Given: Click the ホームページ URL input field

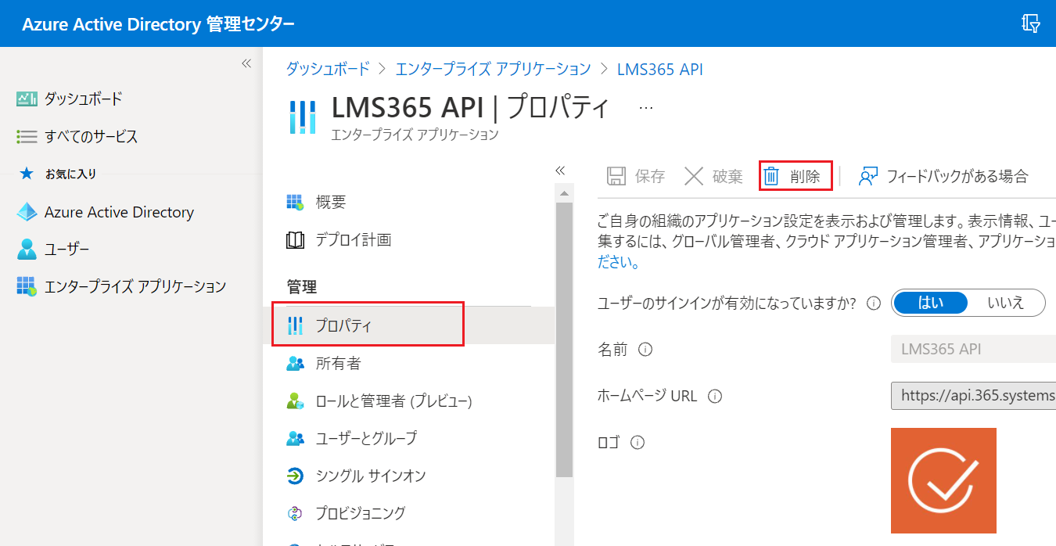Looking at the screenshot, I should pyautogui.click(x=973, y=396).
